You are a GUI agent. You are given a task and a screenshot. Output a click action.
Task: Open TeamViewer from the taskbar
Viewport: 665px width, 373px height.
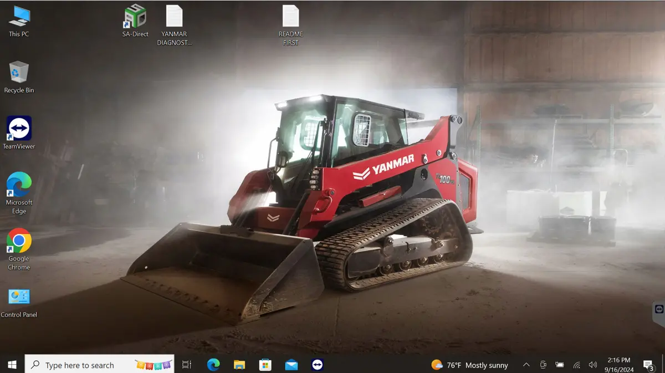317,365
